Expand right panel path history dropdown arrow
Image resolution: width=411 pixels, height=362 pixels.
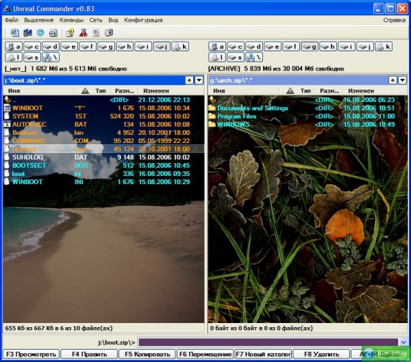pos(403,80)
